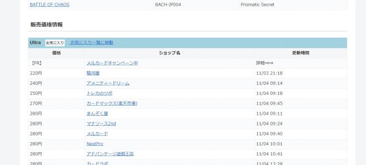366x165 pixels.
Task: Select the 250円 price cell
Action: pos(57,93)
